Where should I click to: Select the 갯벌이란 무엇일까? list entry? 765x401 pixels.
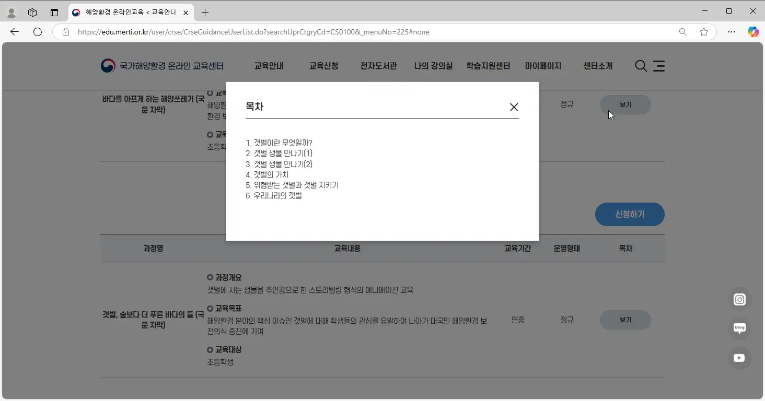[x=279, y=142]
